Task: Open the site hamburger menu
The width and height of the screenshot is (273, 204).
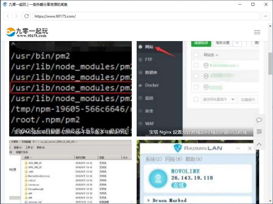Action: (x=257, y=32)
